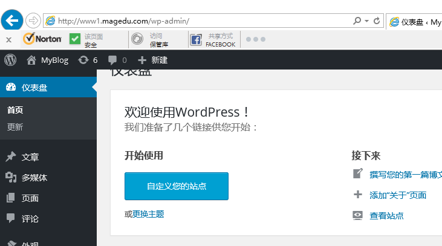Open the 多媒体 media menu
Screen dimensions: 442x246
coord(34,178)
